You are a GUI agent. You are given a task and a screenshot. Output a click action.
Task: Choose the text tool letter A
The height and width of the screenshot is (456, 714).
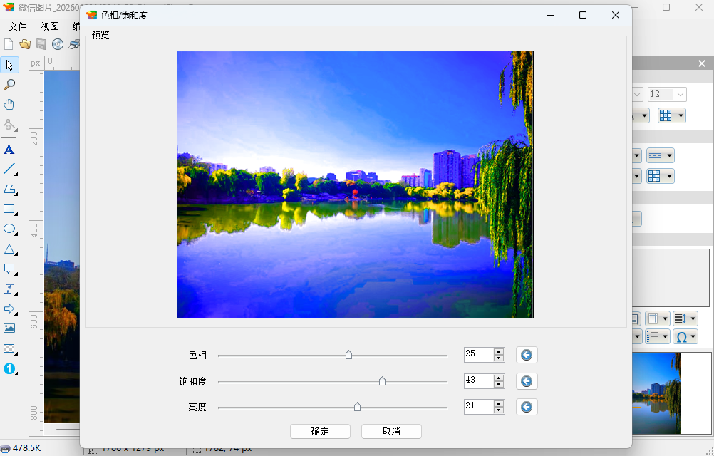coord(9,150)
